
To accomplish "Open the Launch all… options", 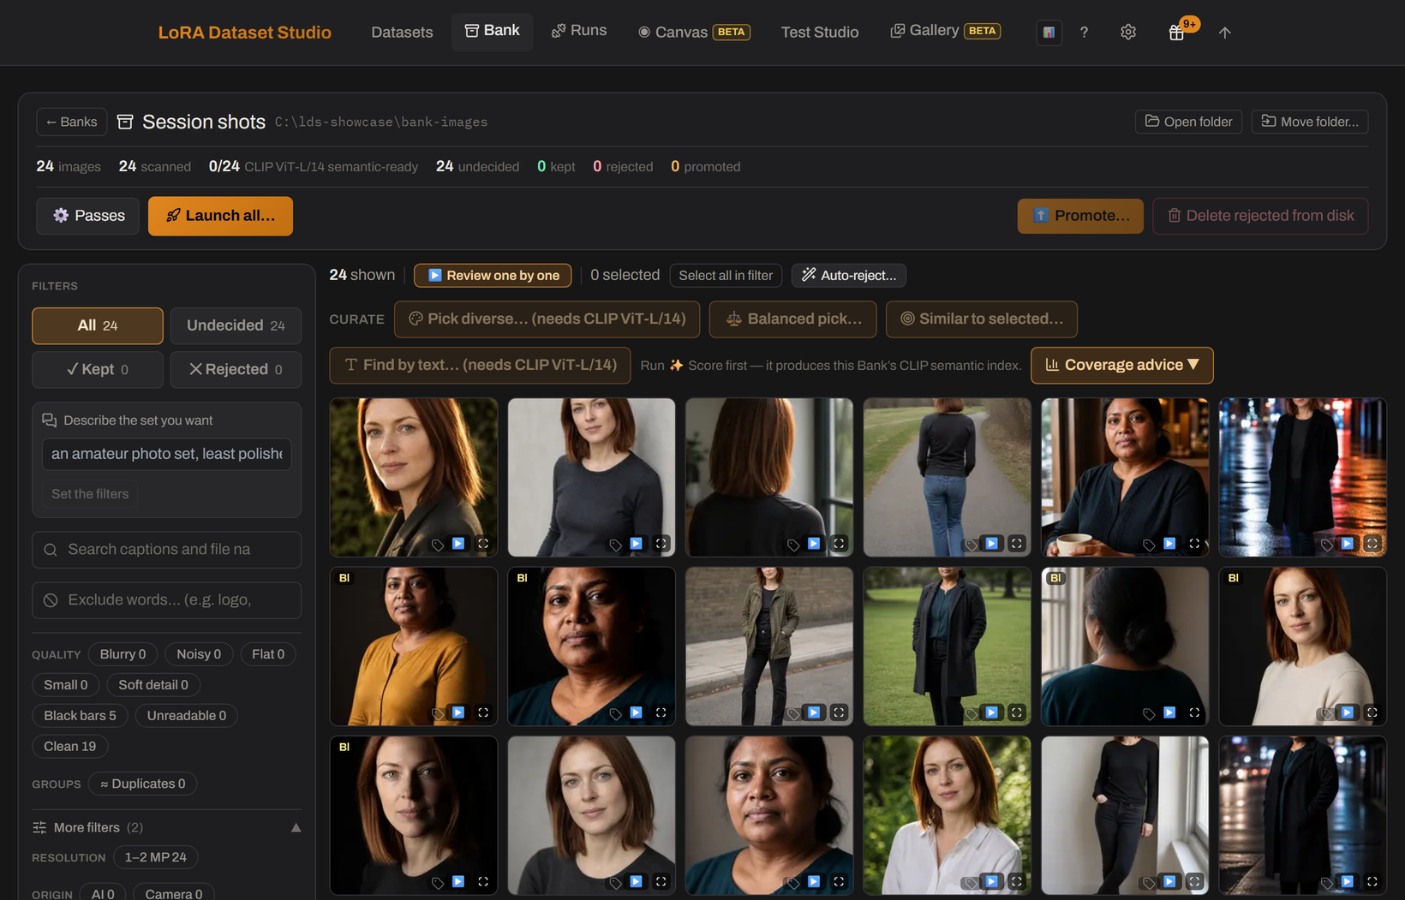I will [x=220, y=216].
